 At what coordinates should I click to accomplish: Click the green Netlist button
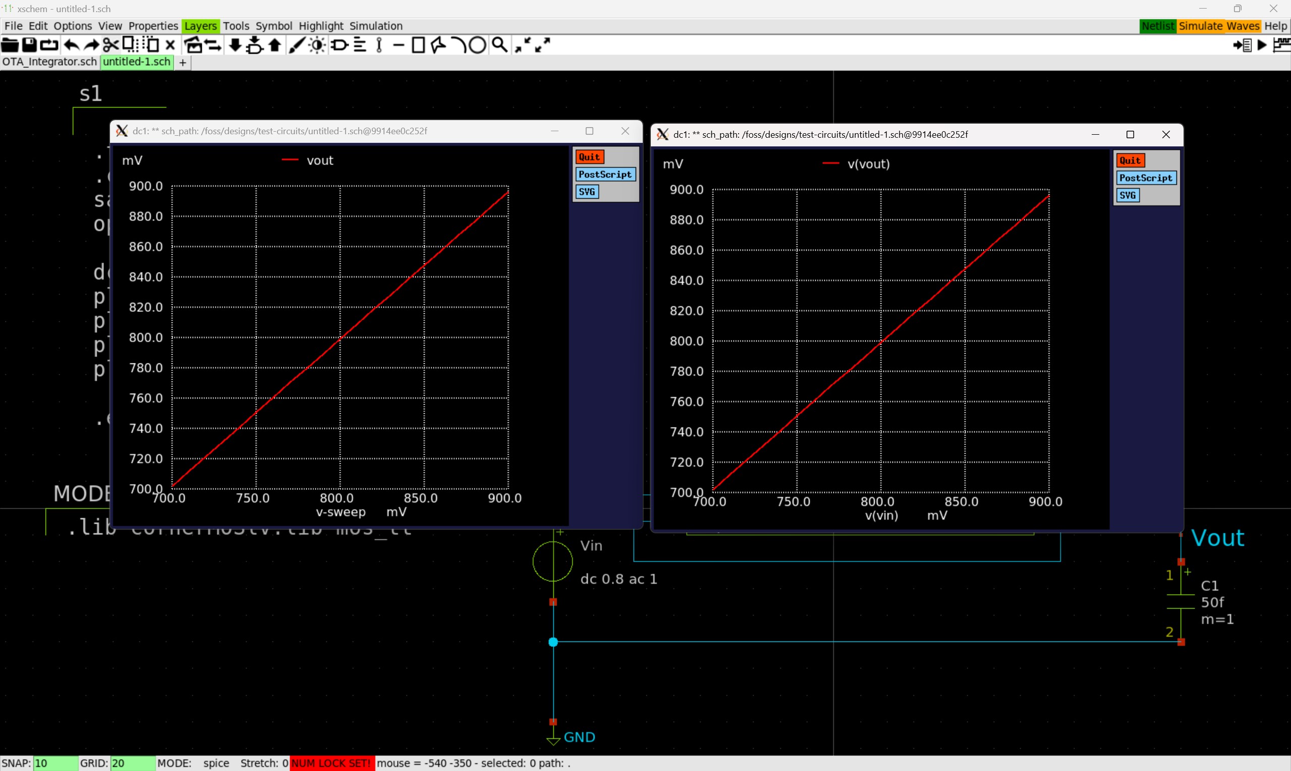pos(1157,26)
